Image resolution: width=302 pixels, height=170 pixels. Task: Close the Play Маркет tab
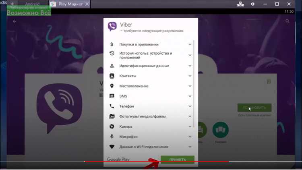[x=87, y=4]
